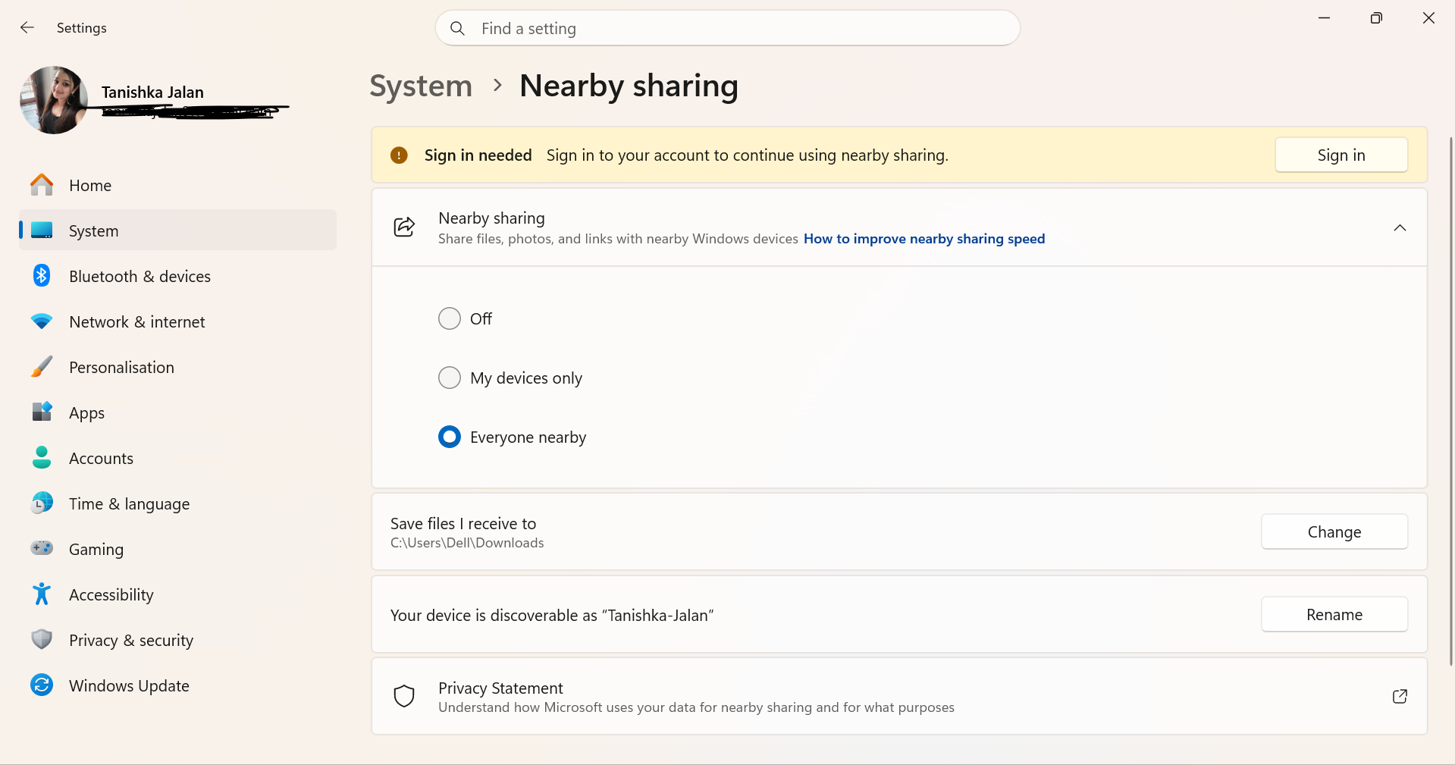Image resolution: width=1455 pixels, height=765 pixels.
Task: Open the Gaming settings page
Action: click(177, 549)
